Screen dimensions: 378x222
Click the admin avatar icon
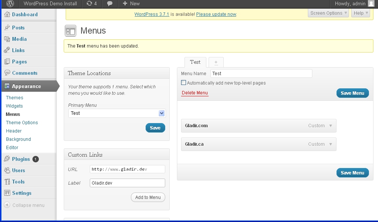(371, 4)
